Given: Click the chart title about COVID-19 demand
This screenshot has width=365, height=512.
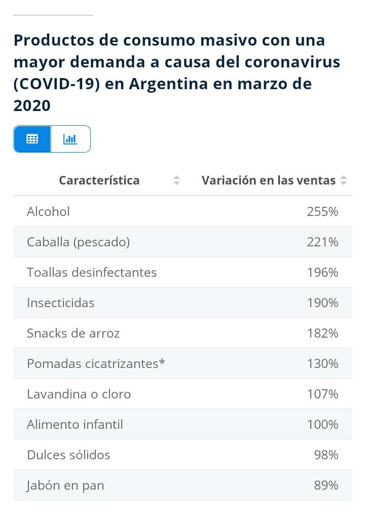Looking at the screenshot, I should point(177,72).
